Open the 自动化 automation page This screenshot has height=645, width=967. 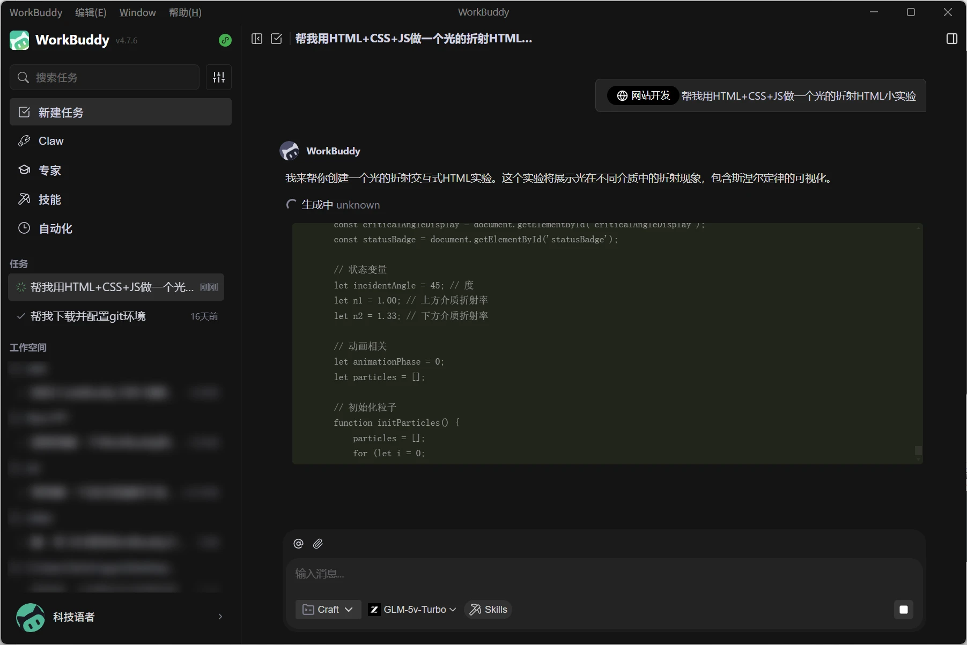(55, 228)
